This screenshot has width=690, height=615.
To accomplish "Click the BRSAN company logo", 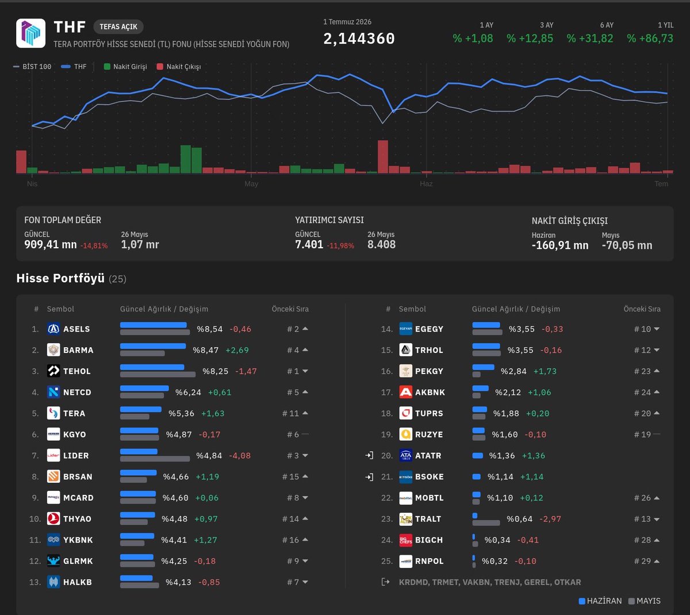I will click(53, 476).
